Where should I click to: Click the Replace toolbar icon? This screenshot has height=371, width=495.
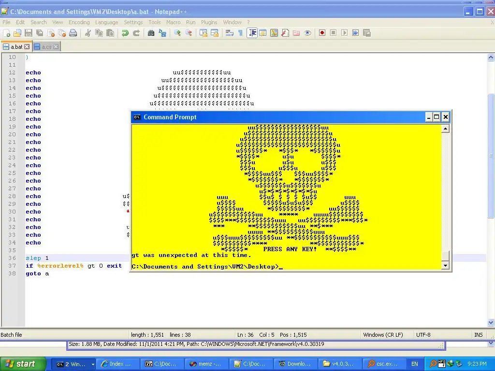pos(162,33)
